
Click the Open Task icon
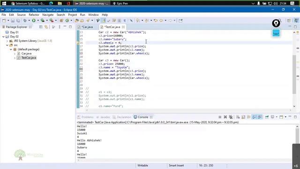tap(82, 21)
